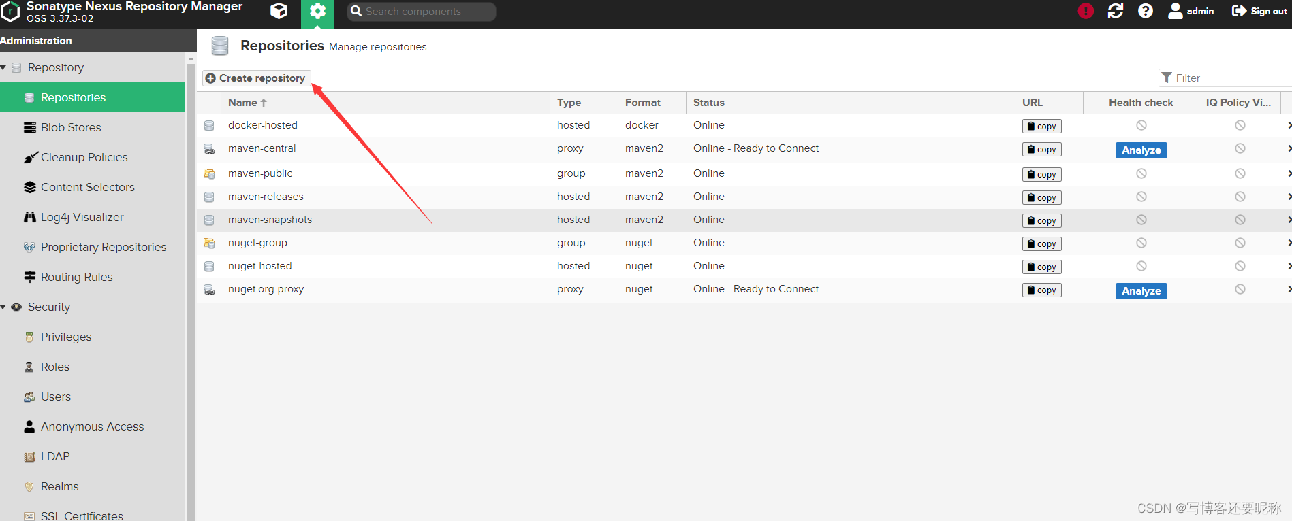The image size is (1292, 521).
Task: Click maven-central IQ policy disabled icon
Action: (1240, 148)
